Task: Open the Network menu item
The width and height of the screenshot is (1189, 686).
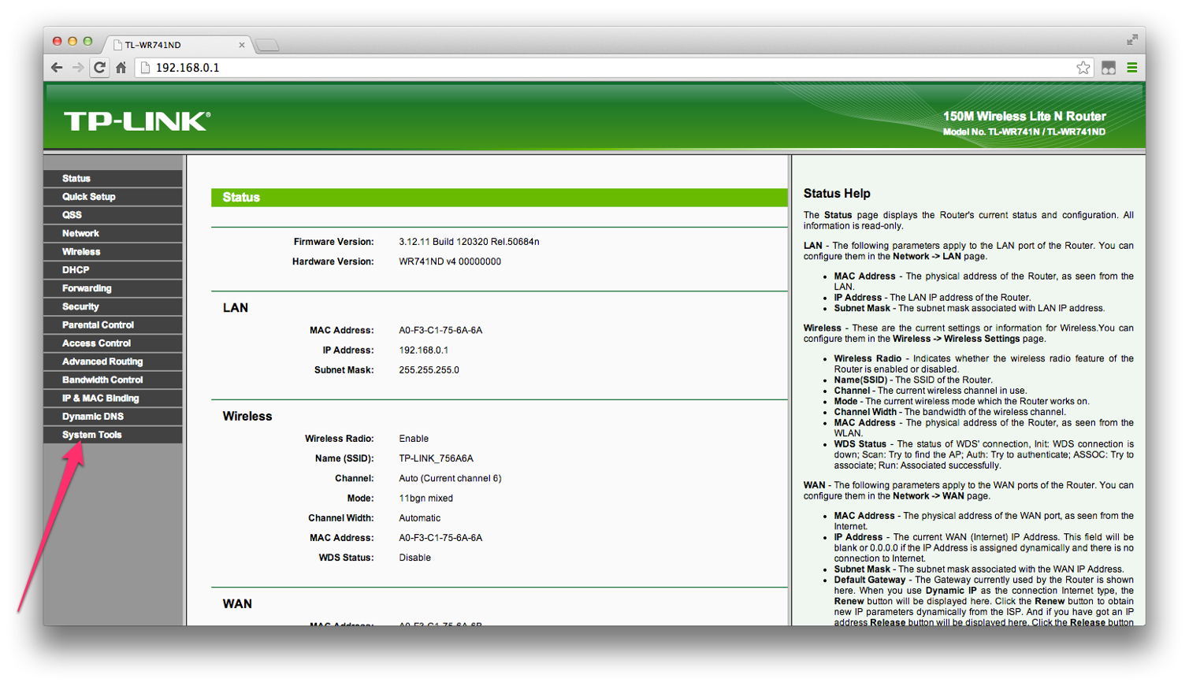Action: pos(80,234)
